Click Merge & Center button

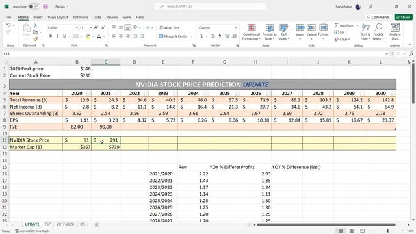coord(174,36)
